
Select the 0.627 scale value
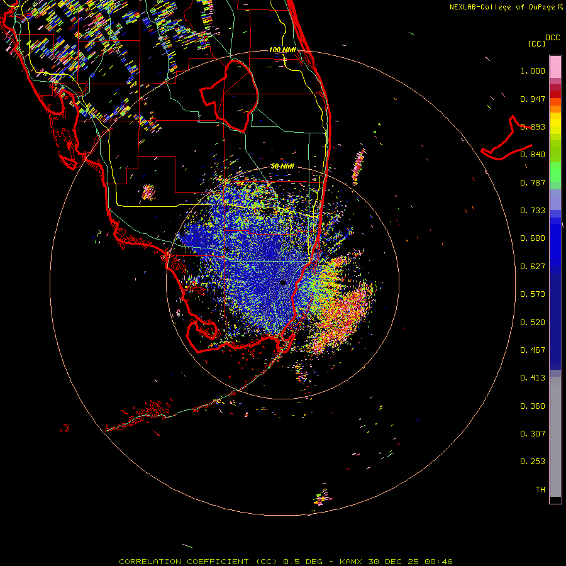click(x=533, y=267)
